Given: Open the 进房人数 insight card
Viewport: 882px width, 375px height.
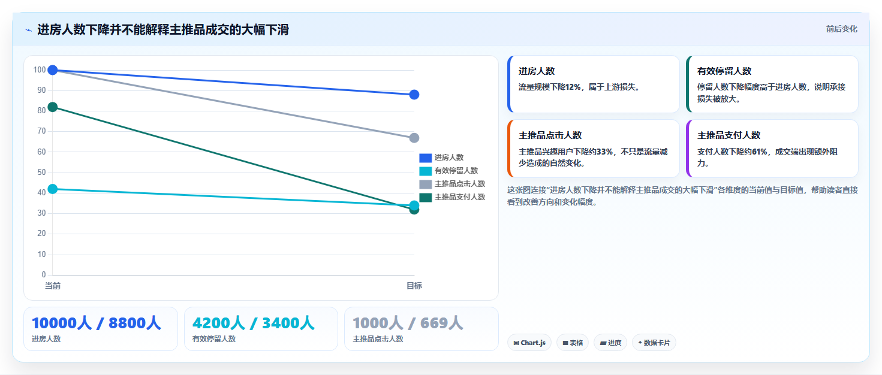Looking at the screenshot, I should click(593, 84).
